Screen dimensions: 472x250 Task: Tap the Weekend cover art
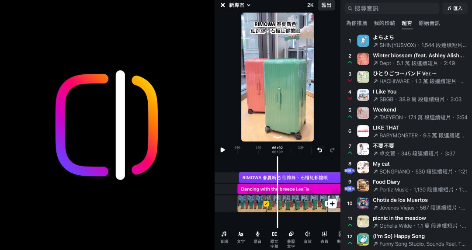(363, 113)
